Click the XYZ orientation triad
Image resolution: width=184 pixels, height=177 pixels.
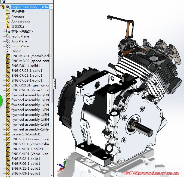tap(61, 165)
